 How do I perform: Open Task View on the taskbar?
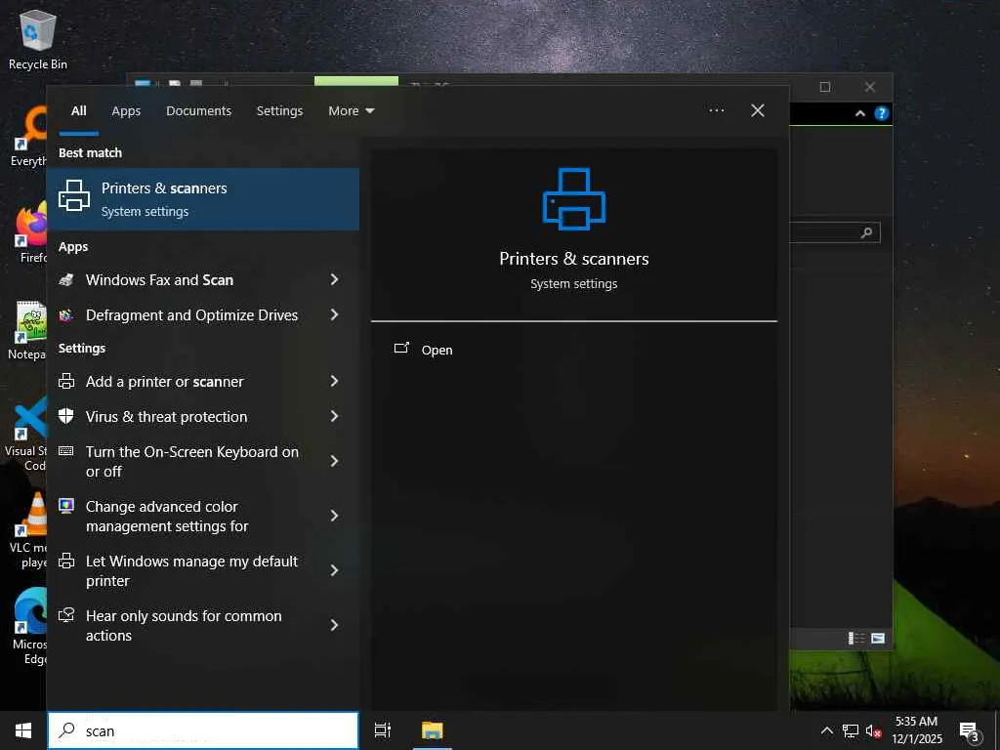[x=383, y=730]
